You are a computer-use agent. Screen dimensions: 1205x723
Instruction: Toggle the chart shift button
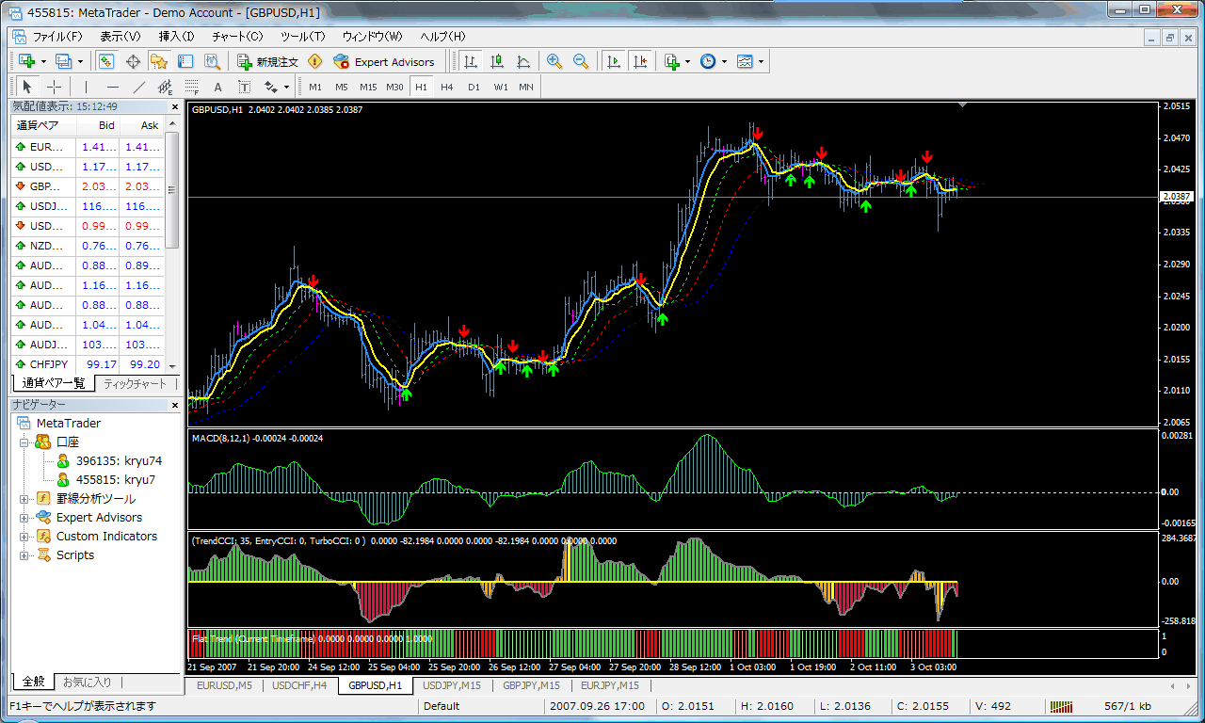(640, 61)
